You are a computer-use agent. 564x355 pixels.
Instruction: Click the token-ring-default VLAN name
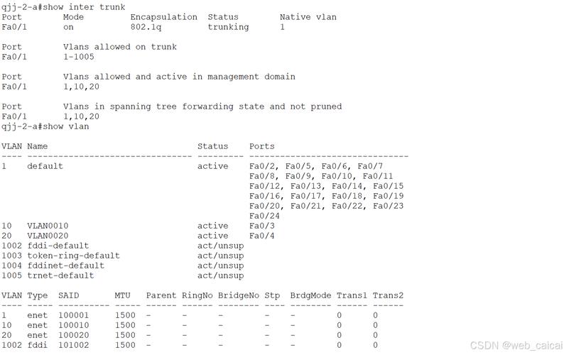[x=73, y=256]
